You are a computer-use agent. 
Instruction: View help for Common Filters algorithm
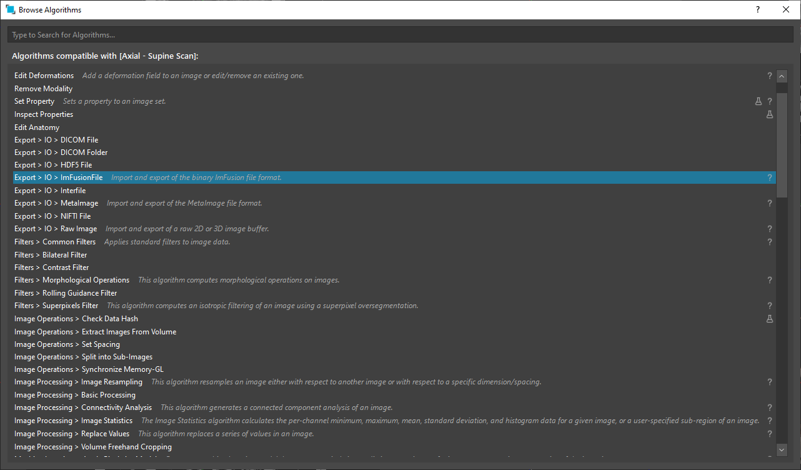tap(770, 242)
